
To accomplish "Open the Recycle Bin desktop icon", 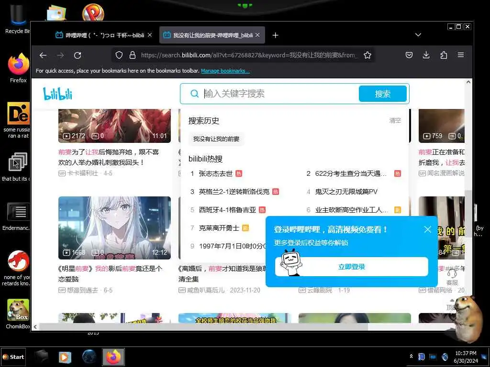I will 18,19.
